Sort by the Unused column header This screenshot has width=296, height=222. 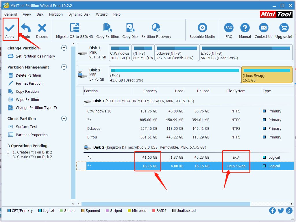(197, 91)
